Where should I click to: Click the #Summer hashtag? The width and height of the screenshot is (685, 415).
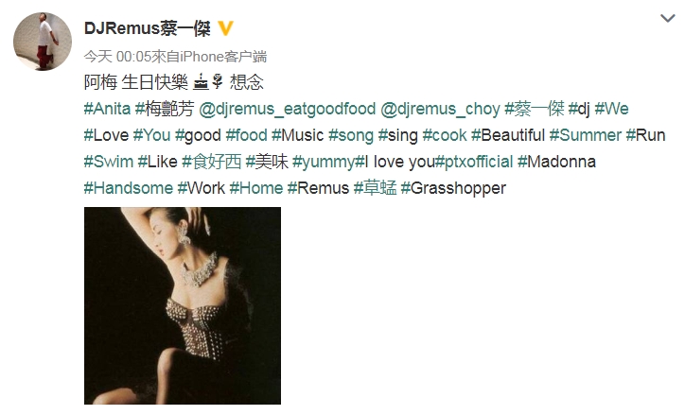point(586,135)
